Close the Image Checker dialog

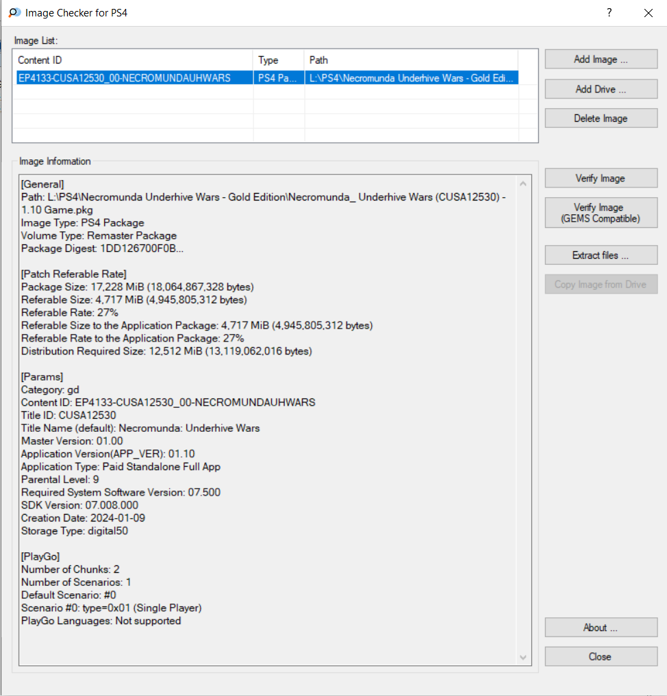coord(601,656)
